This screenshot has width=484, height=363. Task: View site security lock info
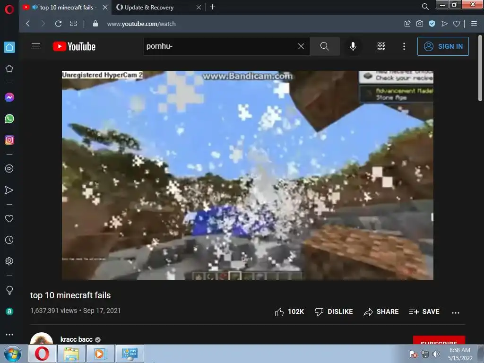[x=95, y=24]
